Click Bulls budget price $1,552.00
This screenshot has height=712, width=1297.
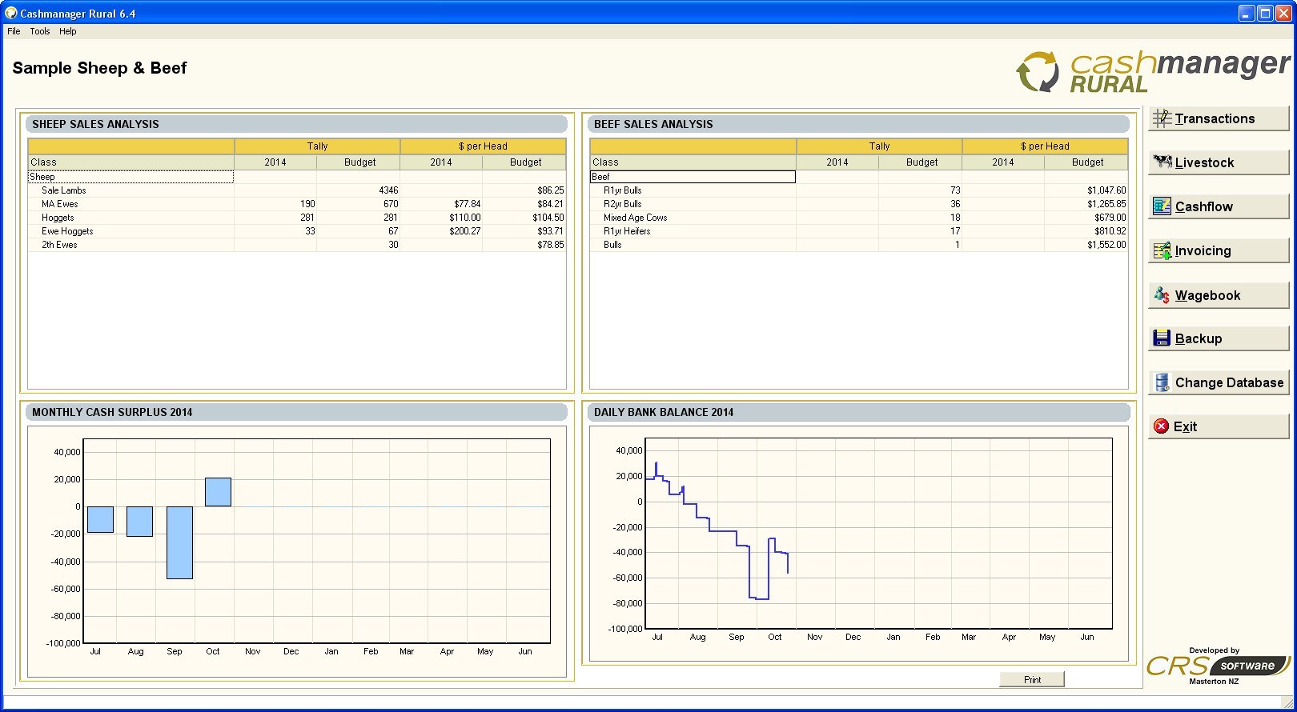pos(1106,245)
